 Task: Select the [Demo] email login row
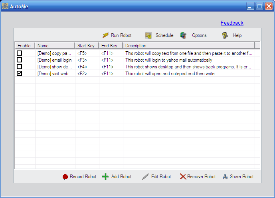[x=54, y=60]
